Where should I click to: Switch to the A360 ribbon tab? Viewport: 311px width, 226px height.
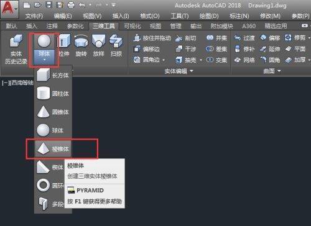click(249, 26)
